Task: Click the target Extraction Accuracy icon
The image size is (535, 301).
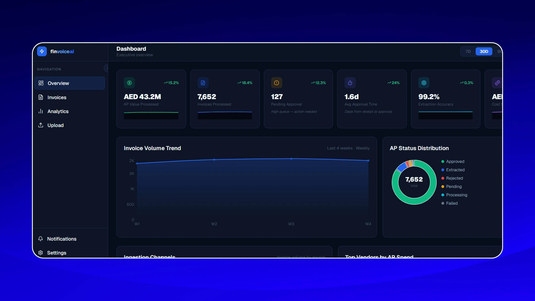Action: point(424,83)
